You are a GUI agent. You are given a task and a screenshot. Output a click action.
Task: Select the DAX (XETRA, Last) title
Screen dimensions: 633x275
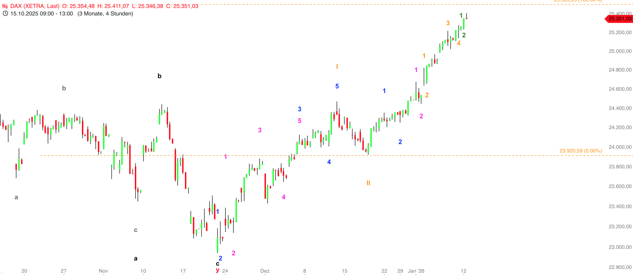click(x=35, y=6)
